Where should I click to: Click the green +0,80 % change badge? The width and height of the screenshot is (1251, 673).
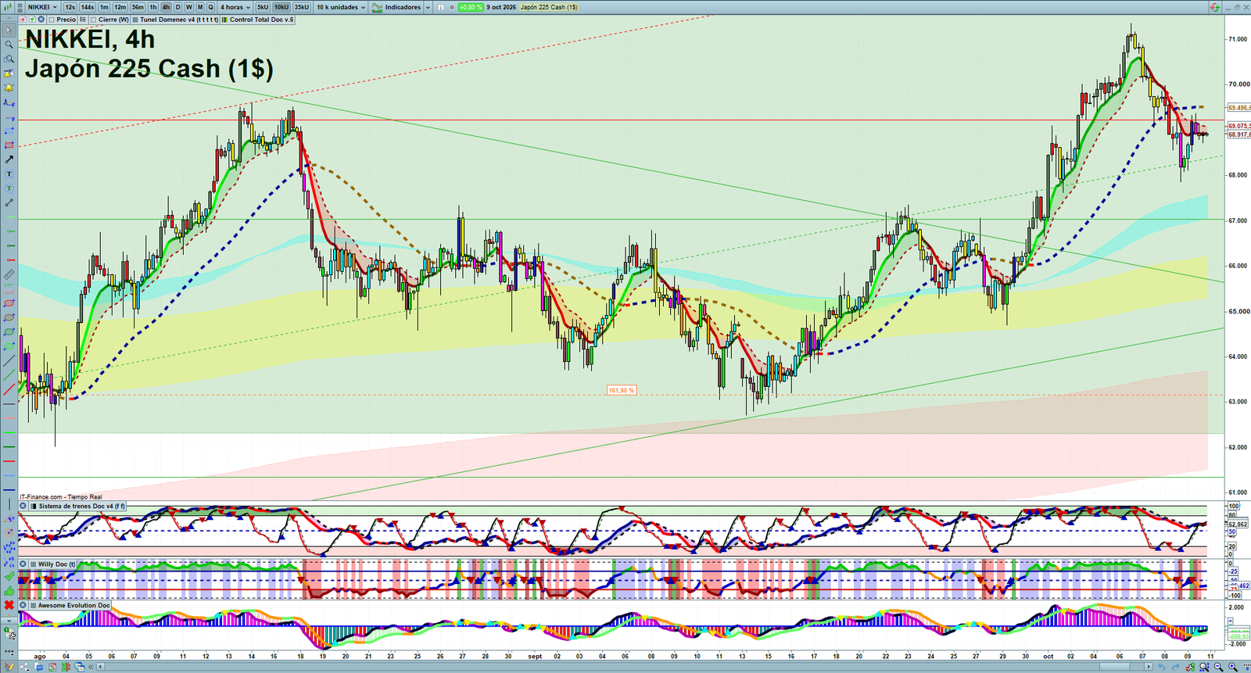coord(470,7)
